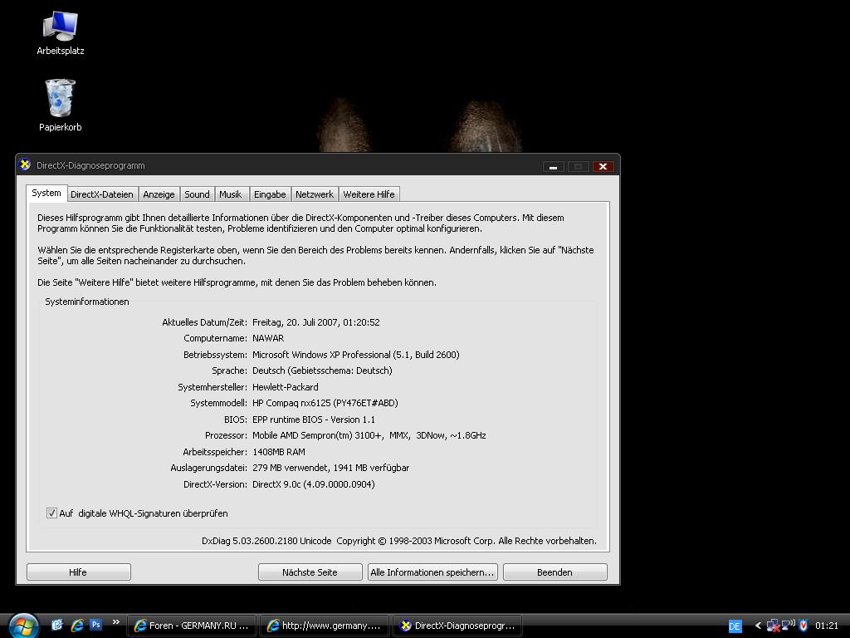The image size is (850, 638).
Task: Click Alle Informationen speichern button
Action: (432, 572)
